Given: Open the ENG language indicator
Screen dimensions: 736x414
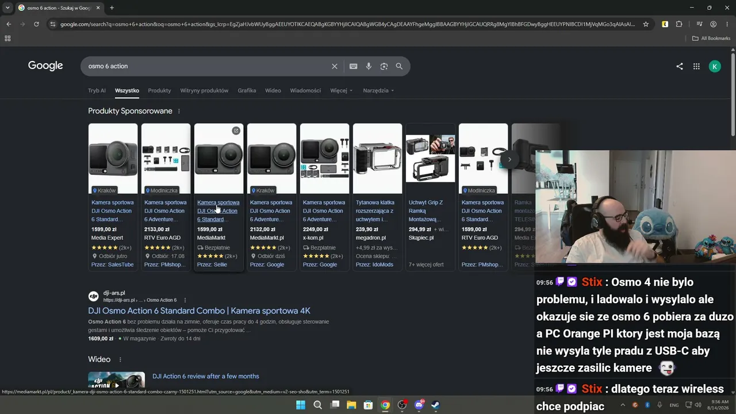Looking at the screenshot, I should 673,405.
